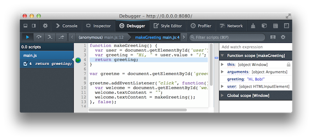The image size is (312, 140).
Task: Click the dock to side icon
Action: [34, 26]
